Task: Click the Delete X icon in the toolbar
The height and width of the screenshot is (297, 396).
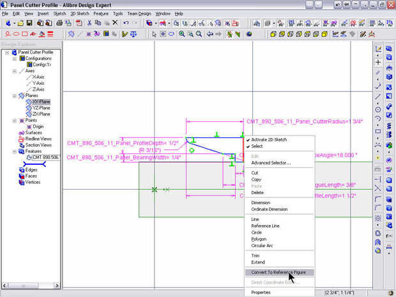Action: coord(115,23)
